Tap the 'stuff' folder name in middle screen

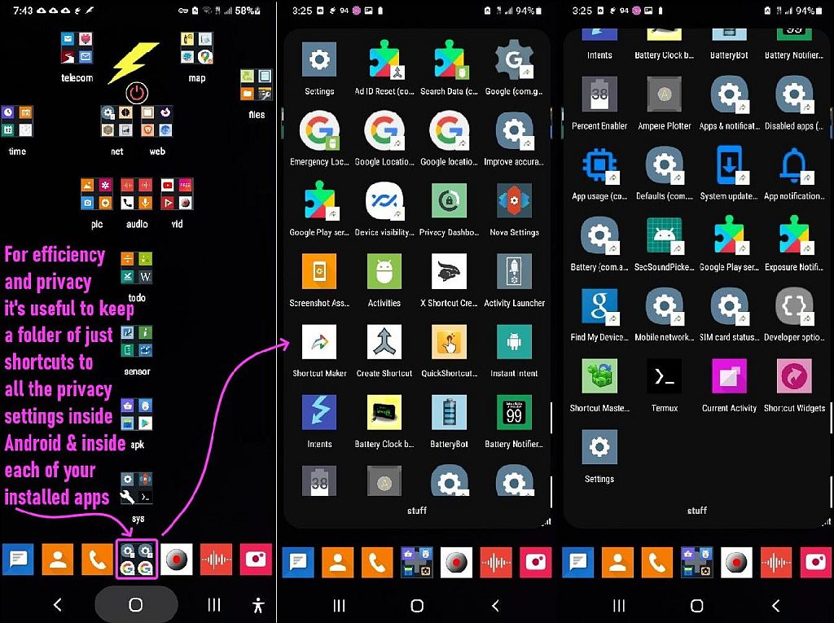[417, 511]
